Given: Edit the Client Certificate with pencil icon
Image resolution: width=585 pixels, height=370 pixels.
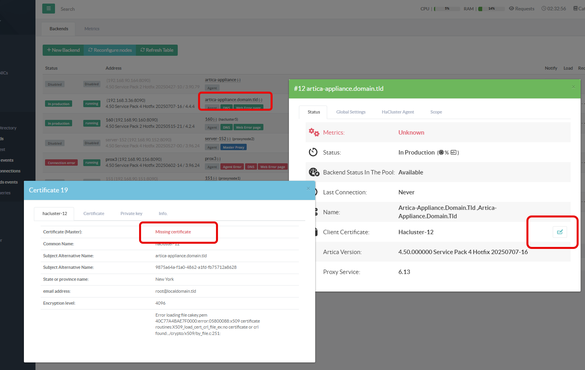Looking at the screenshot, I should pos(559,232).
